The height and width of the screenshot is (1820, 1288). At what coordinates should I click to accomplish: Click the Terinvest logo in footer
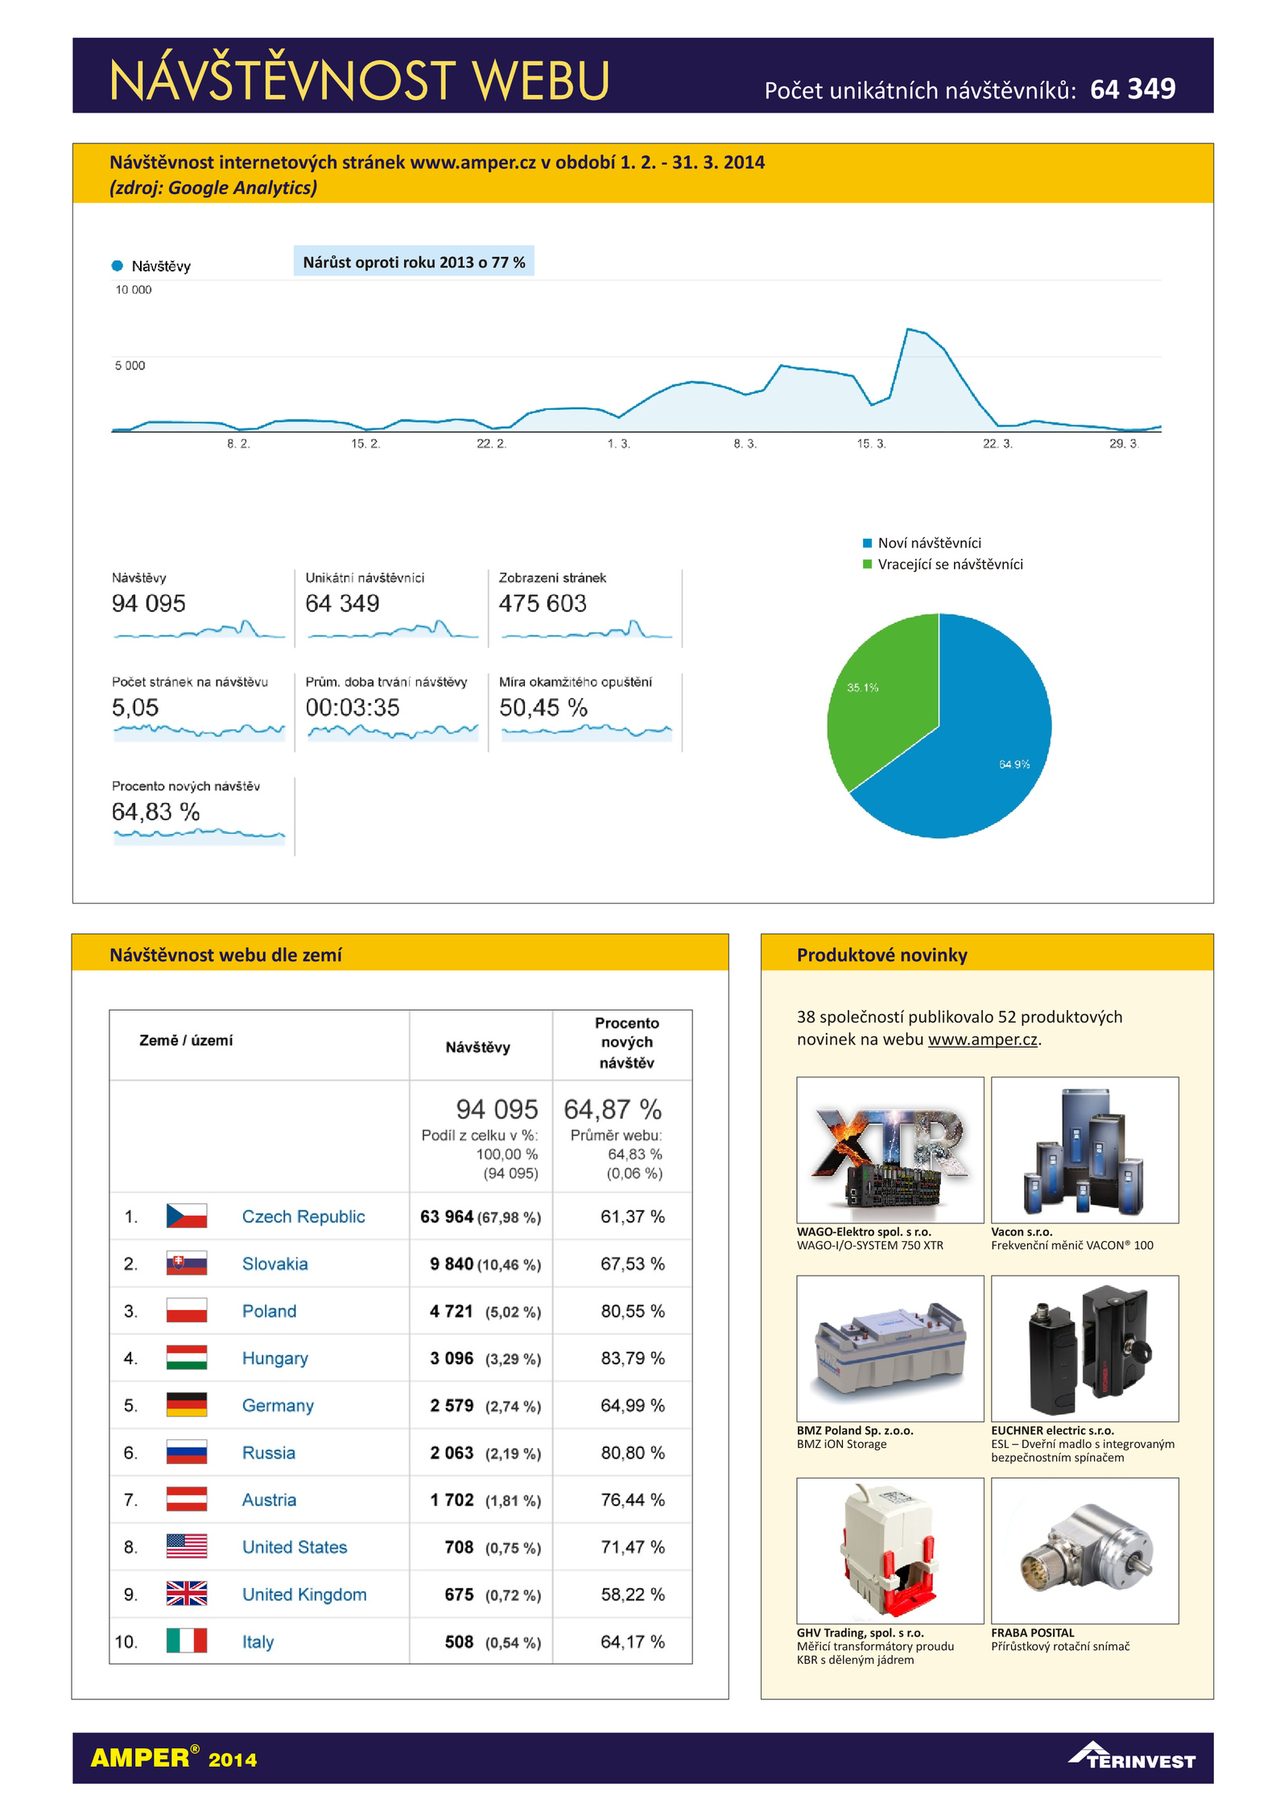[1132, 1756]
